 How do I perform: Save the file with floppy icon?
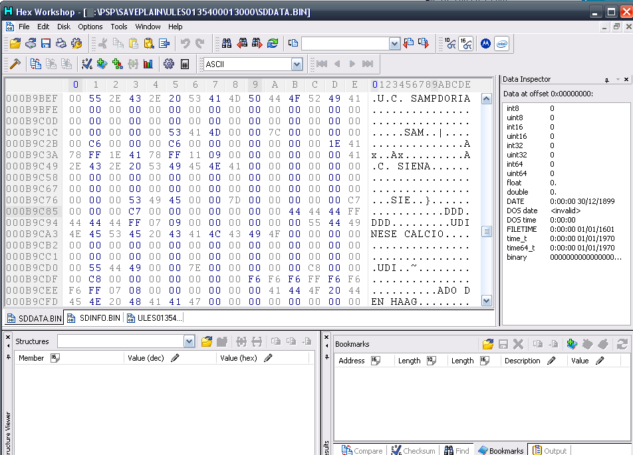point(46,43)
